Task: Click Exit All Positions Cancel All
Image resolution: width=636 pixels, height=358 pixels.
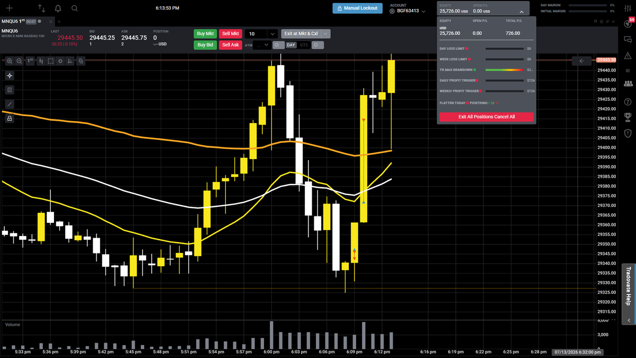Action: (487, 117)
